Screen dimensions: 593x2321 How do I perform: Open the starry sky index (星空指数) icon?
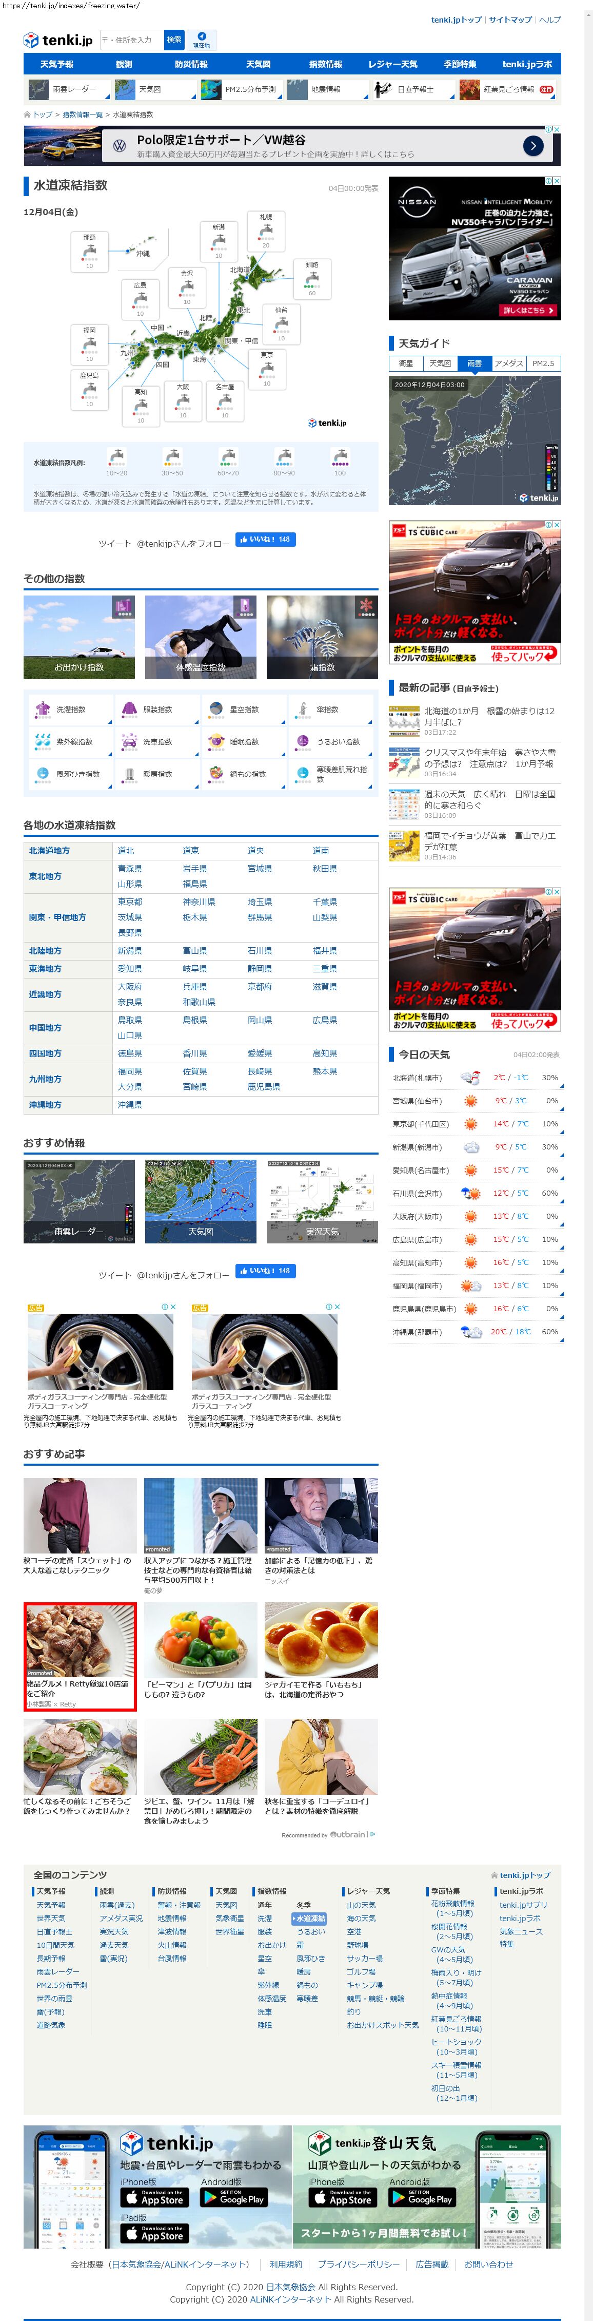point(216,709)
